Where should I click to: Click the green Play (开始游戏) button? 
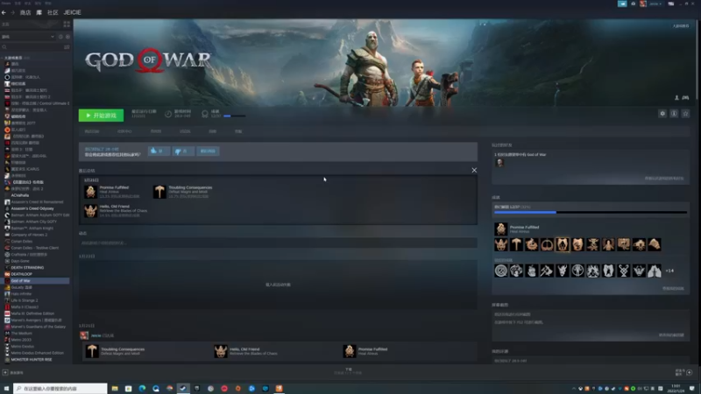[x=101, y=116]
